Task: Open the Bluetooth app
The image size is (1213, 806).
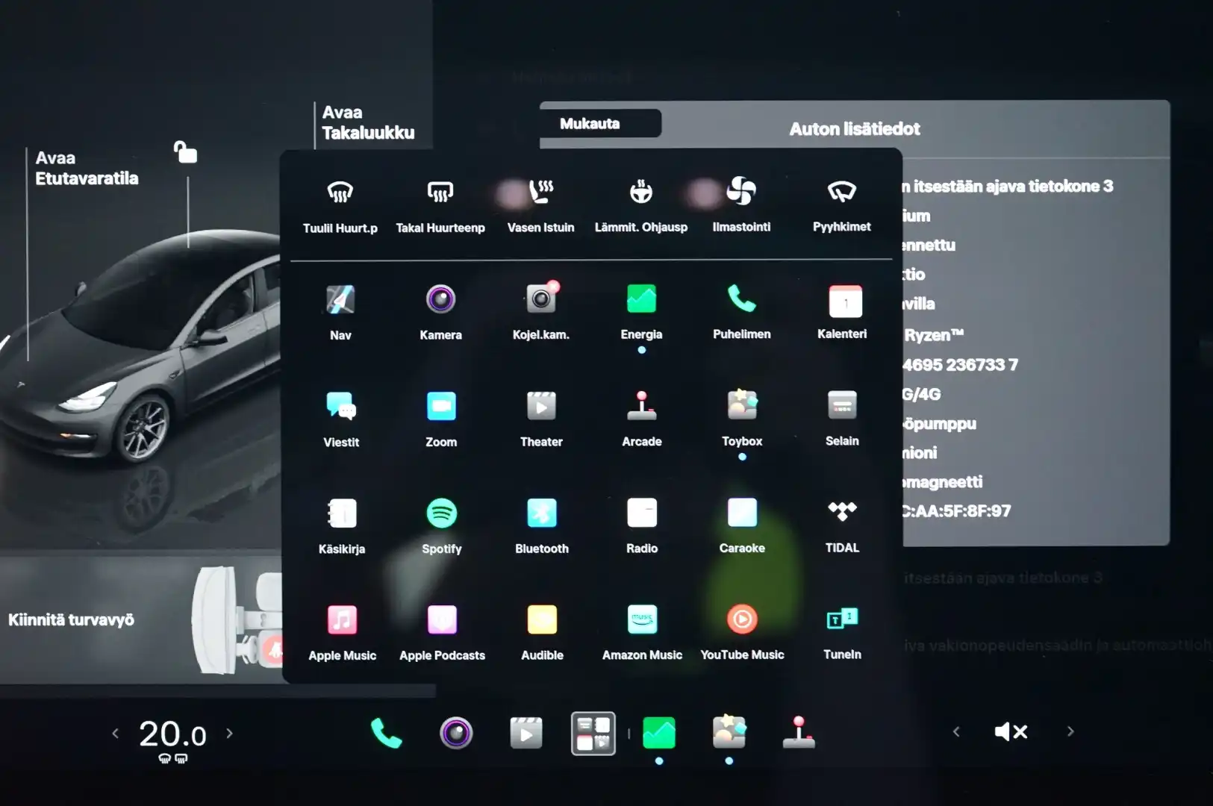Action: click(x=542, y=526)
